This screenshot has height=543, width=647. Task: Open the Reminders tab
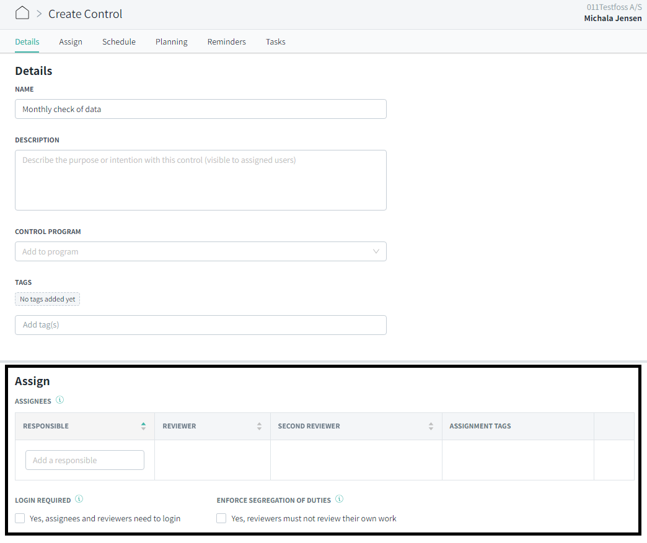click(226, 41)
